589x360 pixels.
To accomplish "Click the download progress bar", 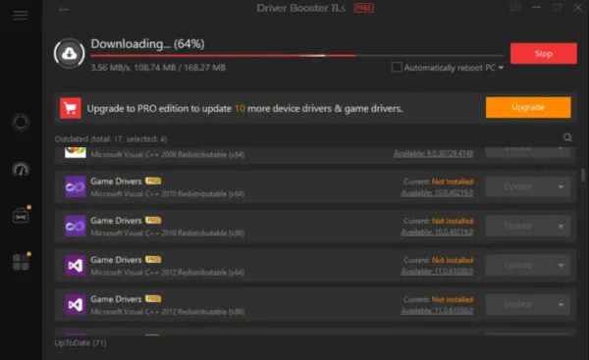I will click(296, 56).
